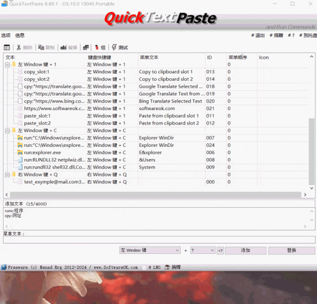
Task: Collapse the 左 Window 键 + 1 group
Action: [x=7, y=64]
